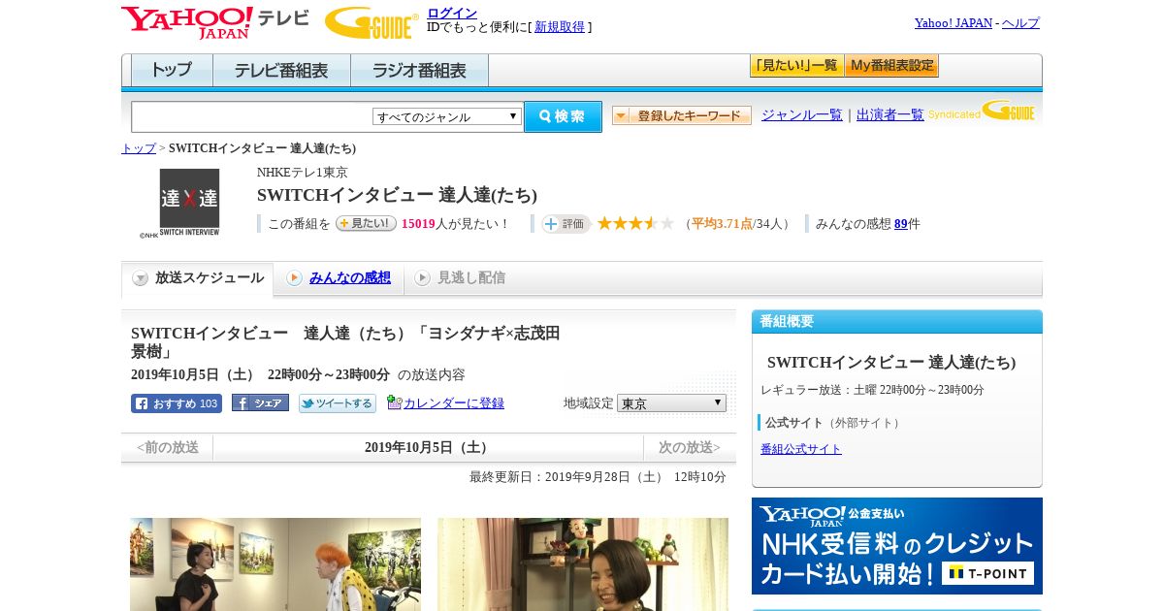Open the すべてのジャンル genre dropdown
The height and width of the screenshot is (611, 1164).
pos(447,116)
